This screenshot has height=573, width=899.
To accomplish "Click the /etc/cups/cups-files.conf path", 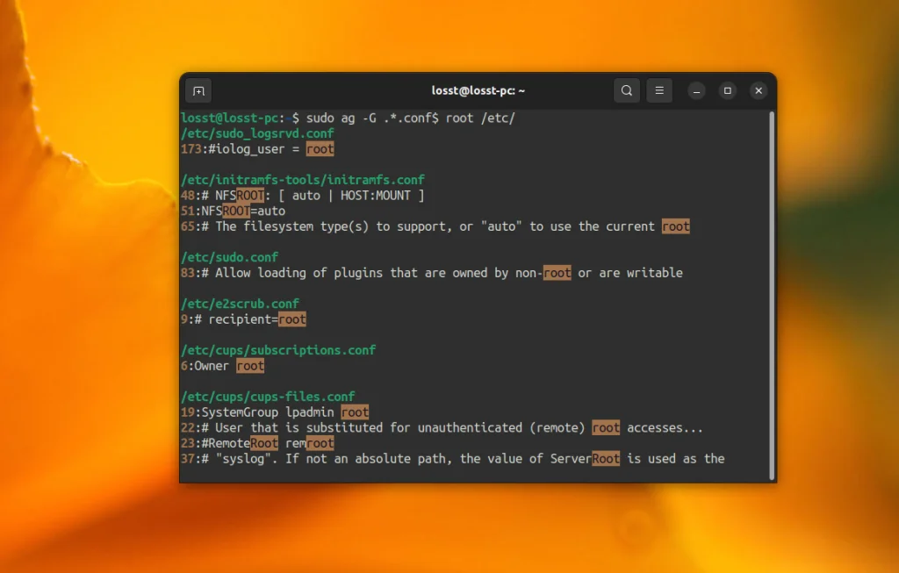I will pos(267,396).
